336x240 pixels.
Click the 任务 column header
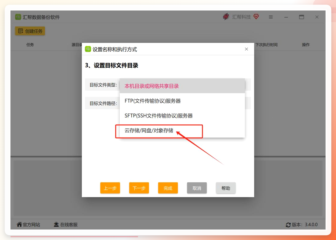(x=30, y=45)
